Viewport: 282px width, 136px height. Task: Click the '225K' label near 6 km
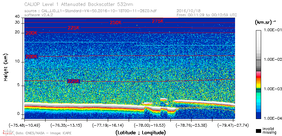point(74,81)
